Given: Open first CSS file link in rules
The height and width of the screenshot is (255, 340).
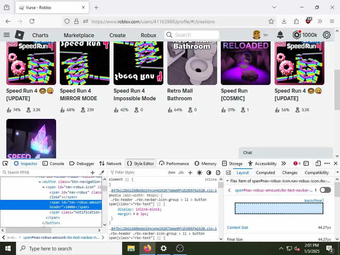Looking at the screenshot, I should coord(163,190).
